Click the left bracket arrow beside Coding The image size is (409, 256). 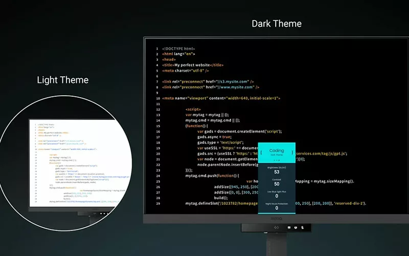(261, 152)
